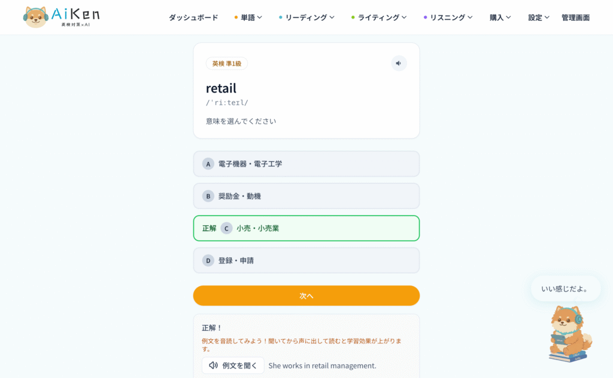Click the speaker icon in 例文を聞く
The height and width of the screenshot is (378, 613).
click(213, 365)
